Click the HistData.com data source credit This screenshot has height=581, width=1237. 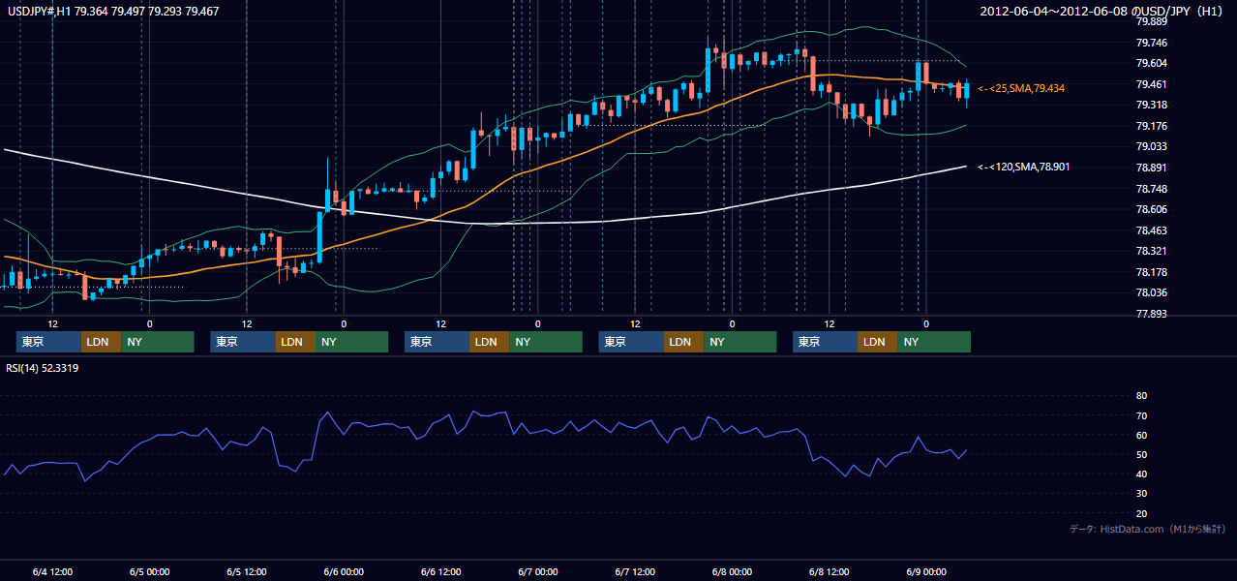[x=1148, y=529]
